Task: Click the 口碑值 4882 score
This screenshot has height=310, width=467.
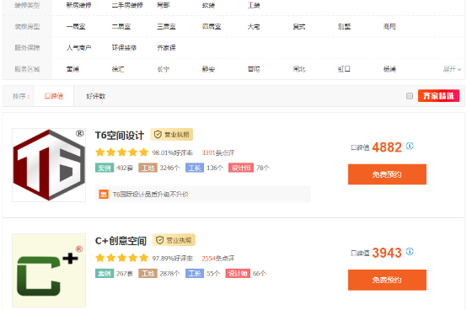Action: (377, 147)
